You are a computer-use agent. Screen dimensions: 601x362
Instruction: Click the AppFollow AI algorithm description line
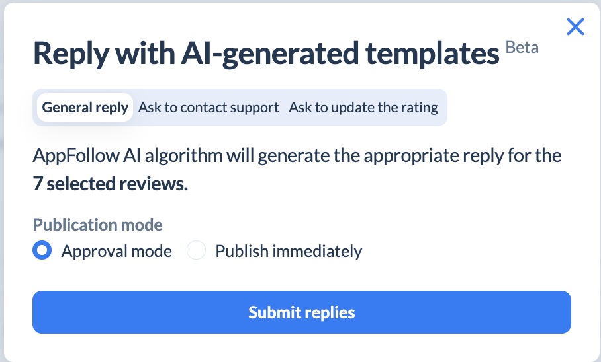click(x=297, y=156)
